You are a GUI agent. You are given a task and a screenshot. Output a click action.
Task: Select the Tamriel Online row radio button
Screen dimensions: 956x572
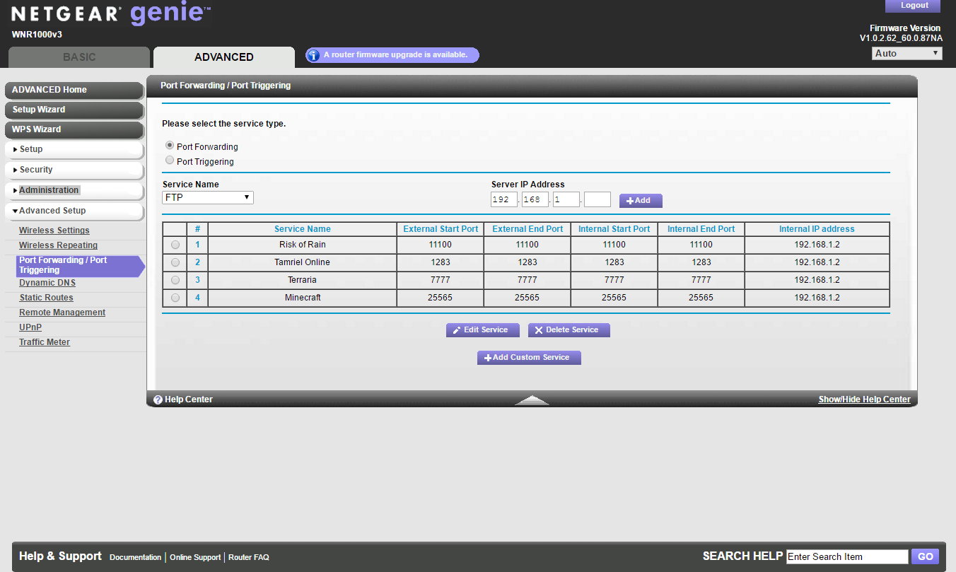175,262
